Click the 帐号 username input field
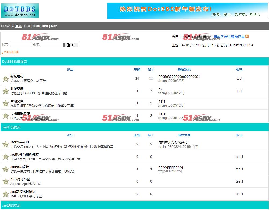Viewport: 269px width, 210px height. pos(21,45)
